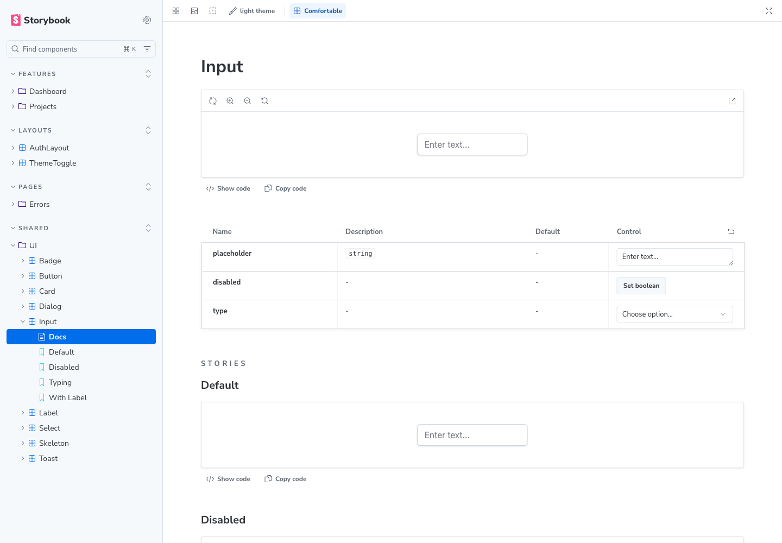Copy code for Default story
The height and width of the screenshot is (543, 782).
(286, 479)
